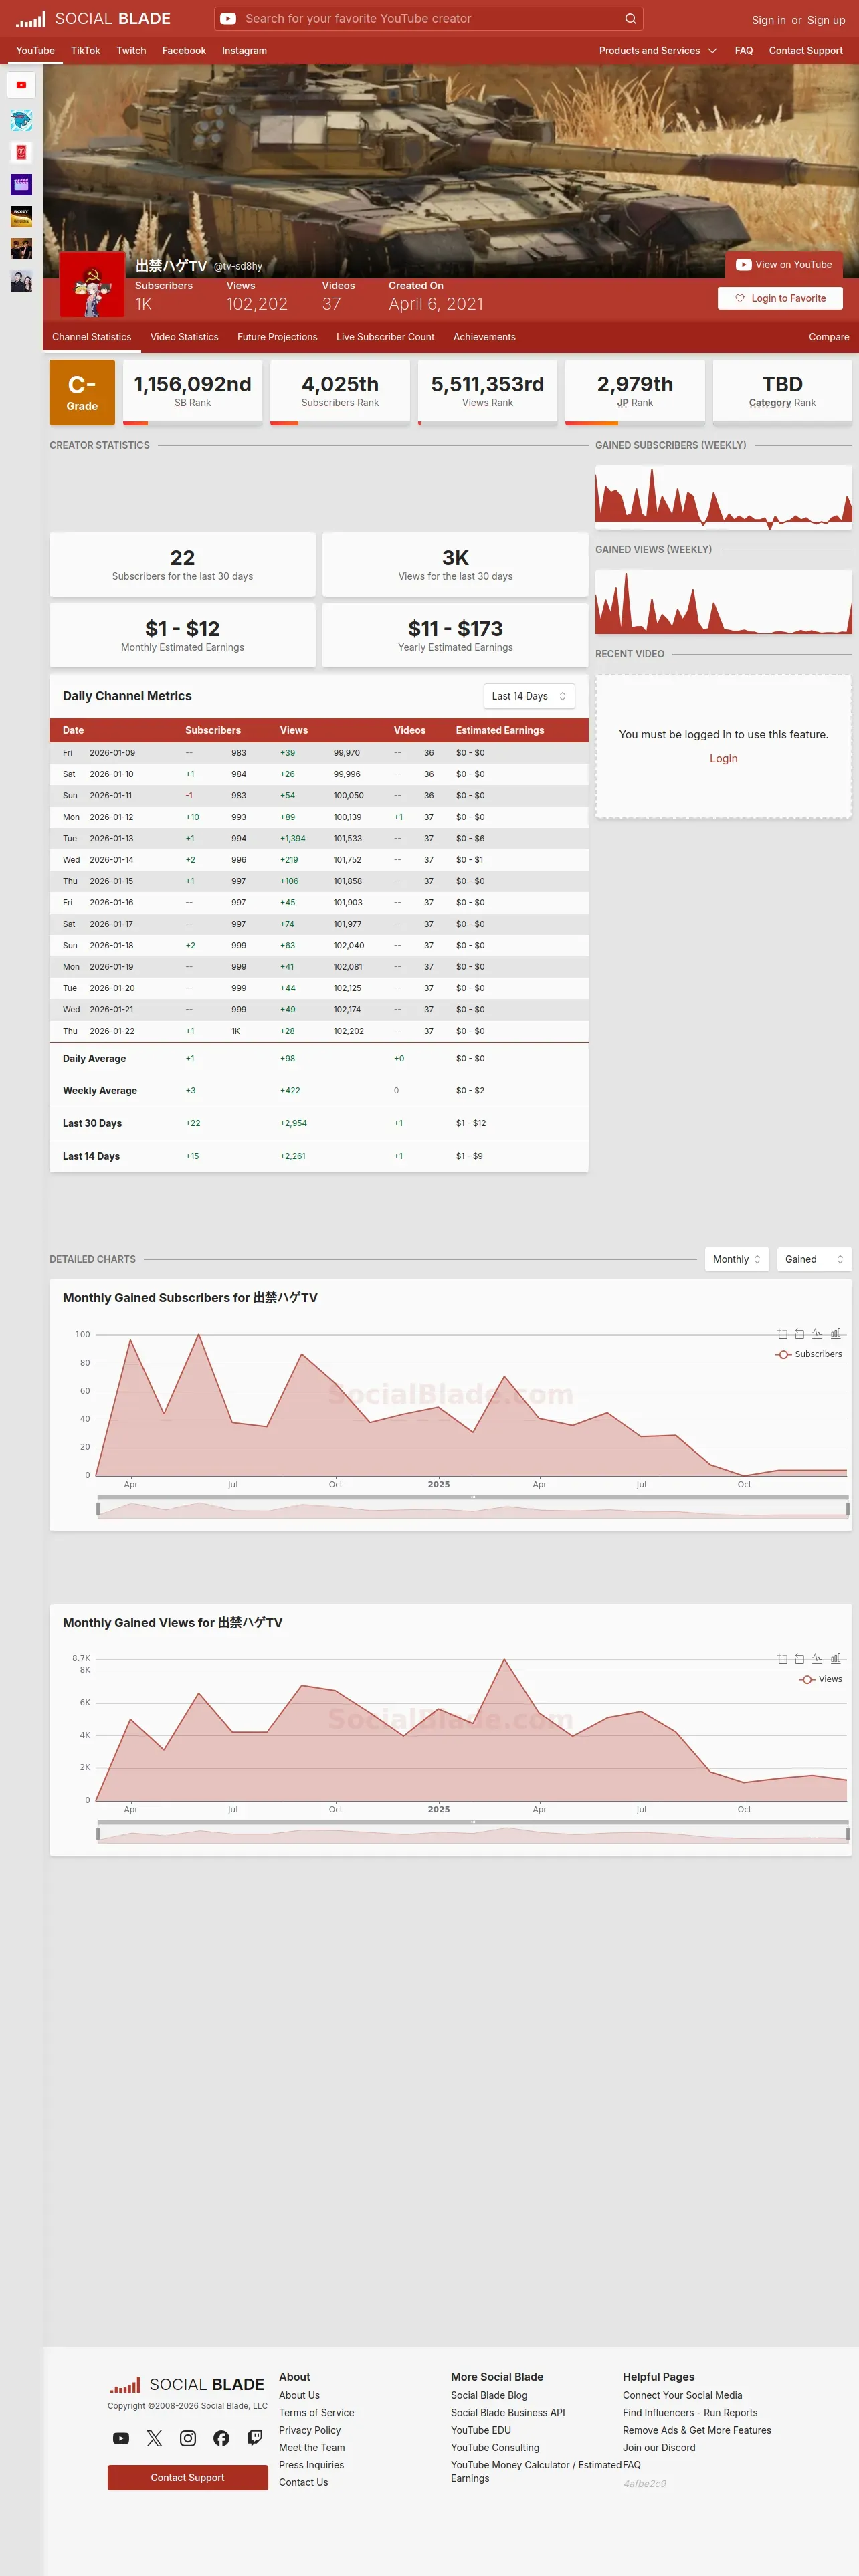This screenshot has height=2576, width=859.
Task: Switch Monthly Gained Subscribers chart to bar view
Action: pos(835,1334)
